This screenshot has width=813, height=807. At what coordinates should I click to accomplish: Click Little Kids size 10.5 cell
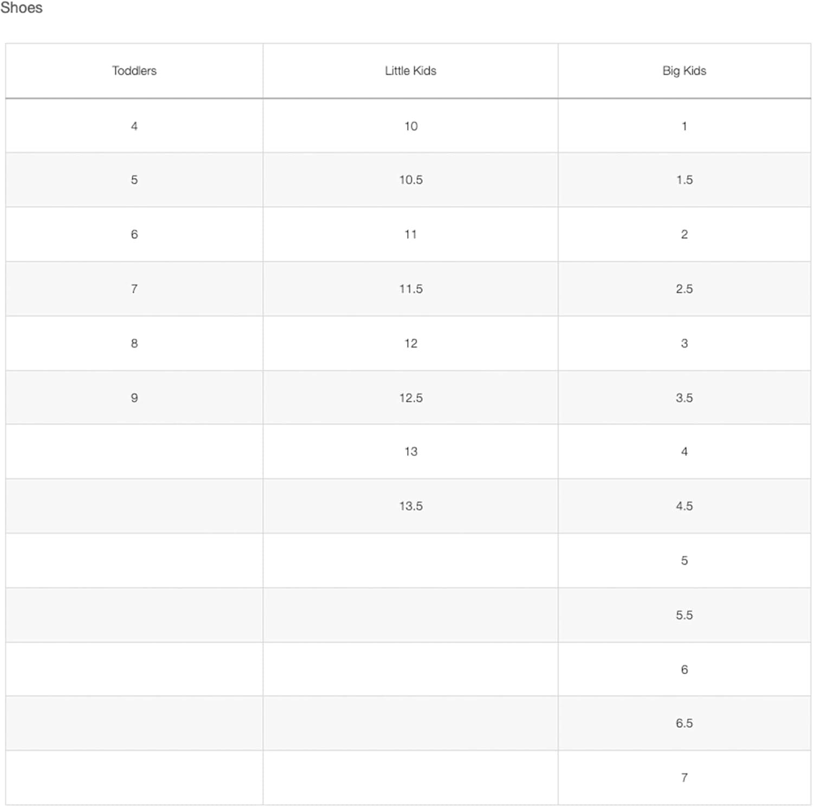pyautogui.click(x=410, y=180)
